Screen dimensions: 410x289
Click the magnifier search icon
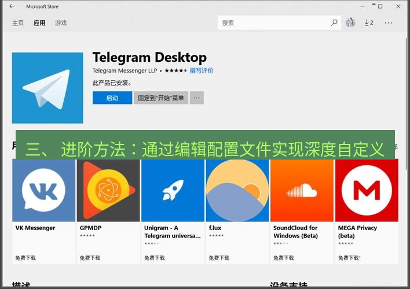334,23
